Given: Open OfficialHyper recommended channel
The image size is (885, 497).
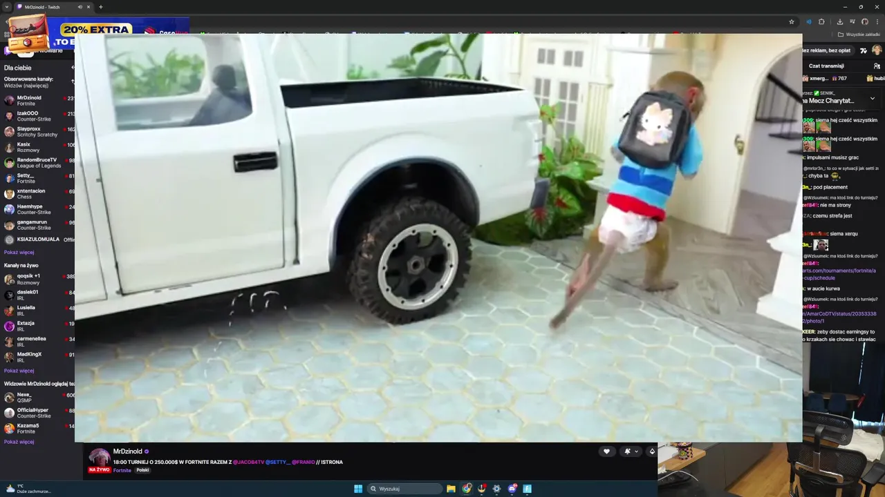Looking at the screenshot, I should 38,413.
